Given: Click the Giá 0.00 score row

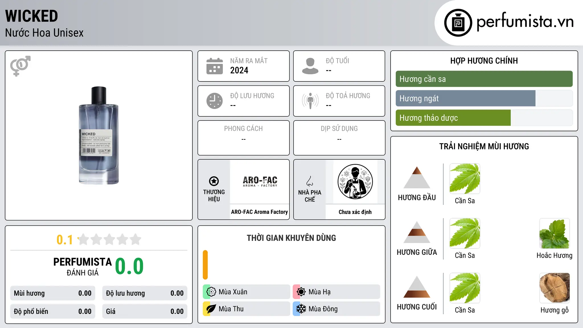Looking at the screenshot, I should pos(145,311).
